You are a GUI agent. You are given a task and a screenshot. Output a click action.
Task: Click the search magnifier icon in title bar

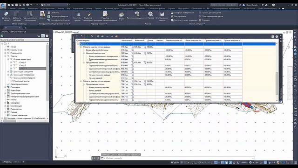click(240, 5)
